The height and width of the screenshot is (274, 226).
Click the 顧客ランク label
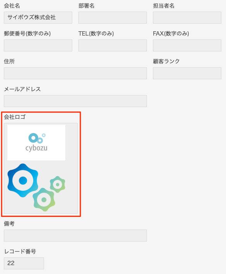point(166,61)
